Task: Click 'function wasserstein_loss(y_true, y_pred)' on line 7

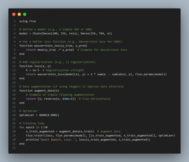Action: click(53, 46)
